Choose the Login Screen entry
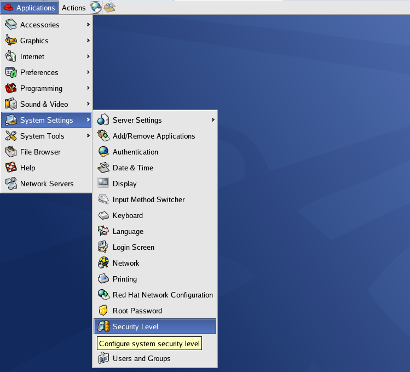 (x=133, y=247)
